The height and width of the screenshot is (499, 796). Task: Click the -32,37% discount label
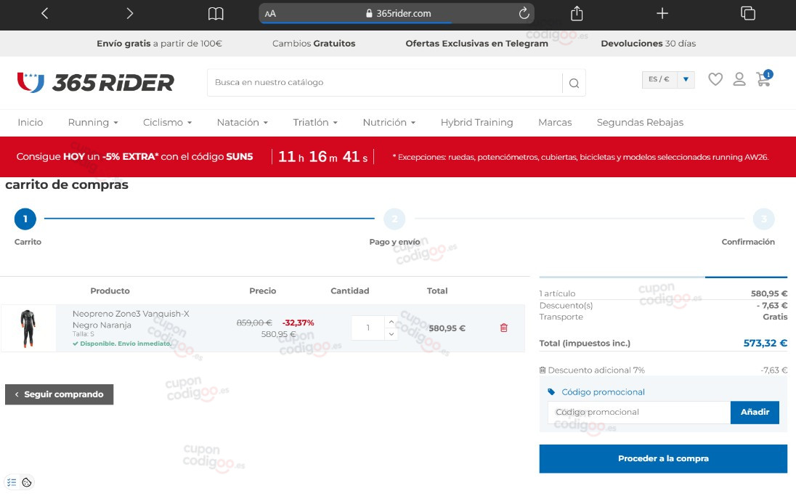point(298,322)
